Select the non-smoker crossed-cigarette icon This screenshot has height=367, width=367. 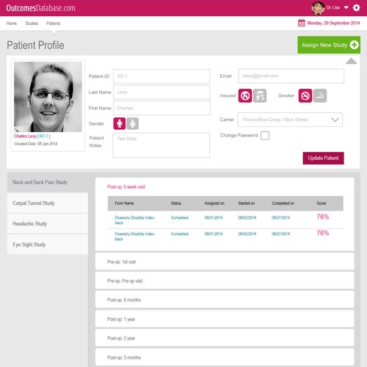pyautogui.click(x=305, y=95)
